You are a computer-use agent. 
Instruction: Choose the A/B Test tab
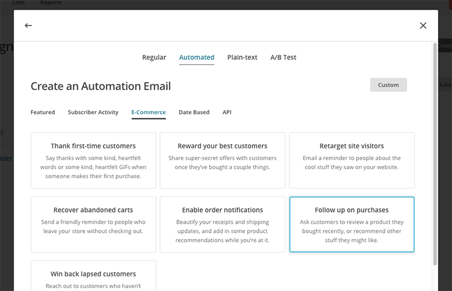pyautogui.click(x=283, y=58)
